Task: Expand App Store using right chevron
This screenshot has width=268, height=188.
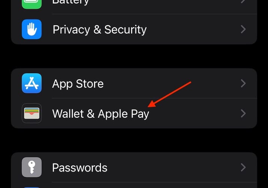Action: (243, 83)
